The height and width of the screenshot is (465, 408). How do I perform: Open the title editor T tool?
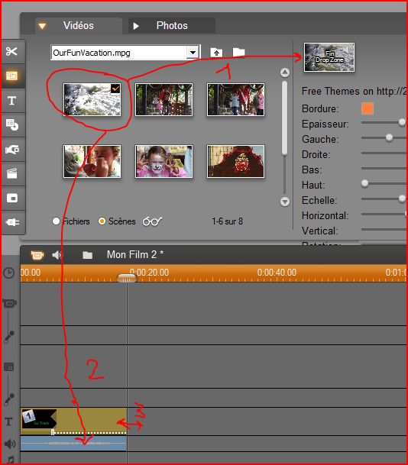(x=12, y=101)
